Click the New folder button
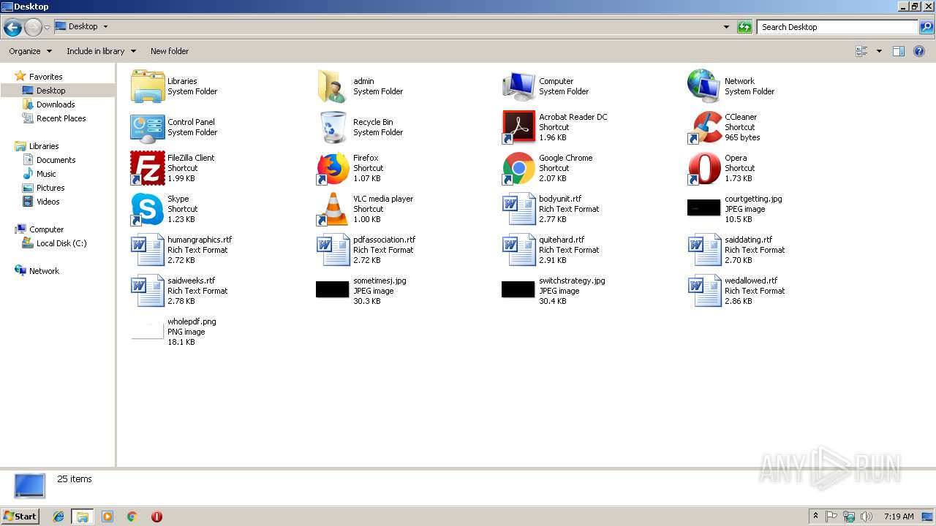Viewport: 936px width, 526px height. tap(170, 51)
